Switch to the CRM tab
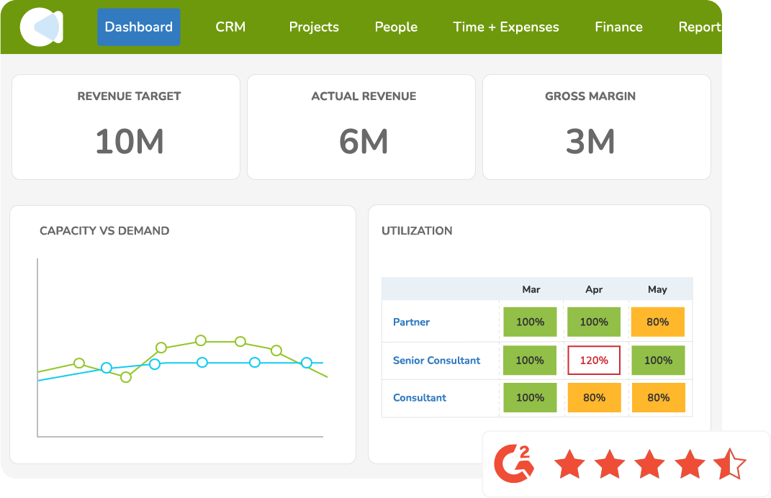The height and width of the screenshot is (498, 771). (x=230, y=27)
